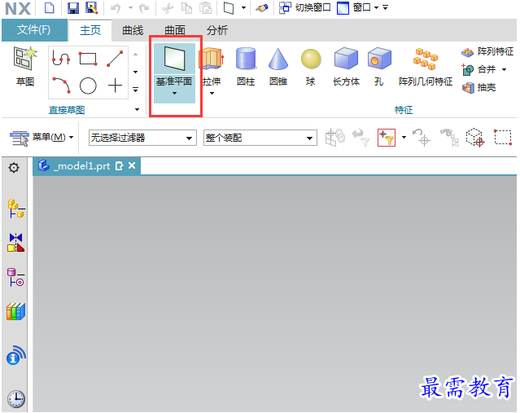Click the Save icon

coord(73,7)
